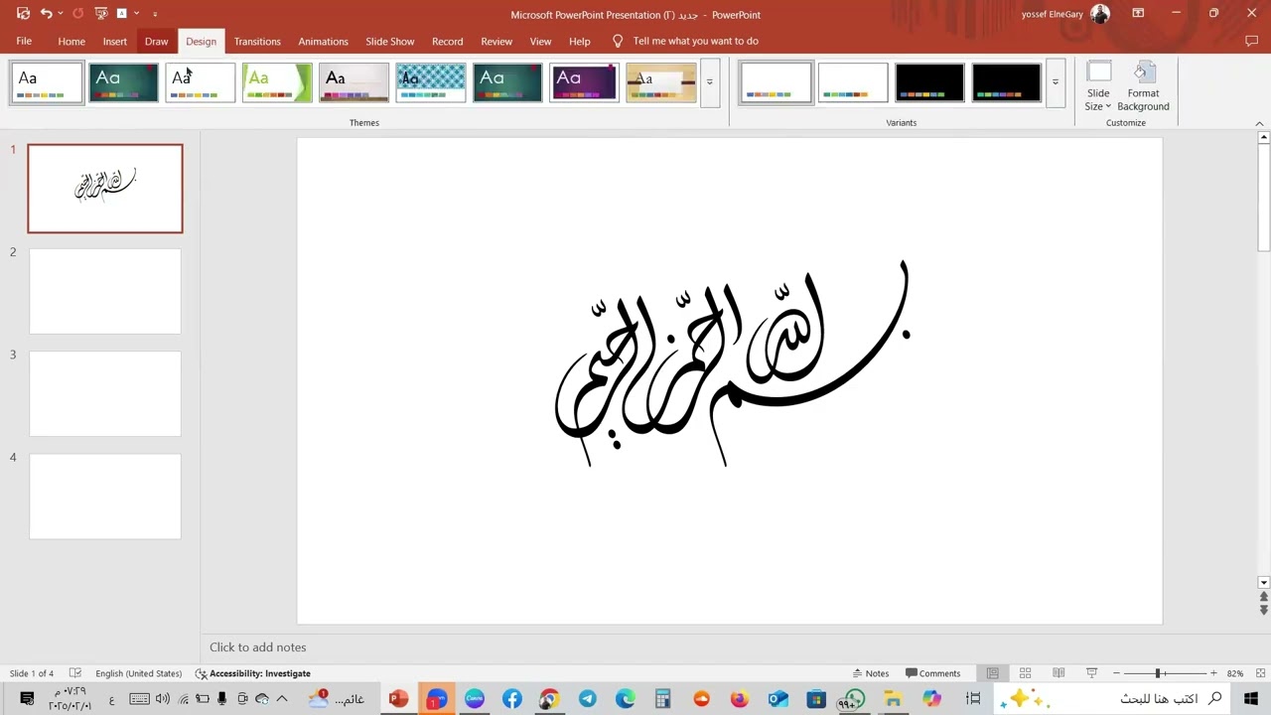The image size is (1271, 715).
Task: Open the comments pane icon at top right
Action: [x=1251, y=41]
